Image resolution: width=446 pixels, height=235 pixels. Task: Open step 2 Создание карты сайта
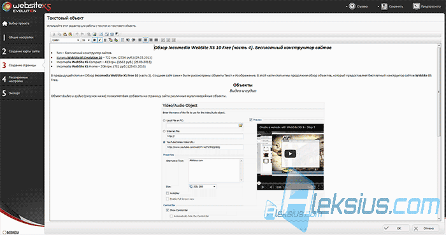tap(22, 51)
